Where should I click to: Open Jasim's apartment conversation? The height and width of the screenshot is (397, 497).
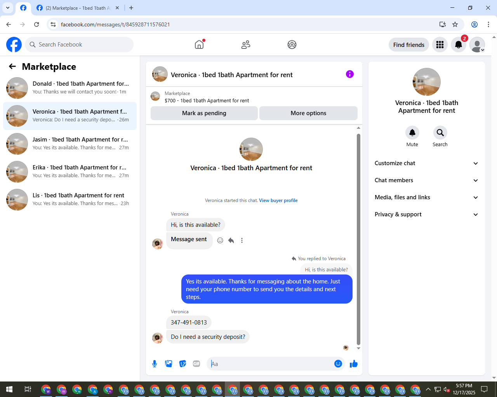(x=70, y=144)
